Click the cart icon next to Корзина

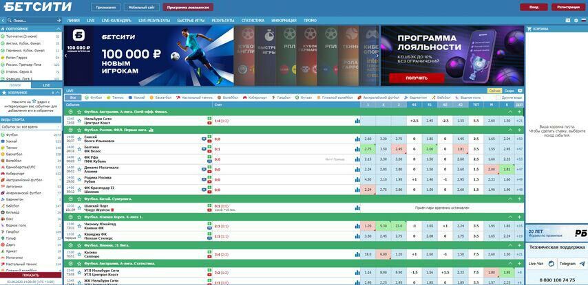[529, 29]
